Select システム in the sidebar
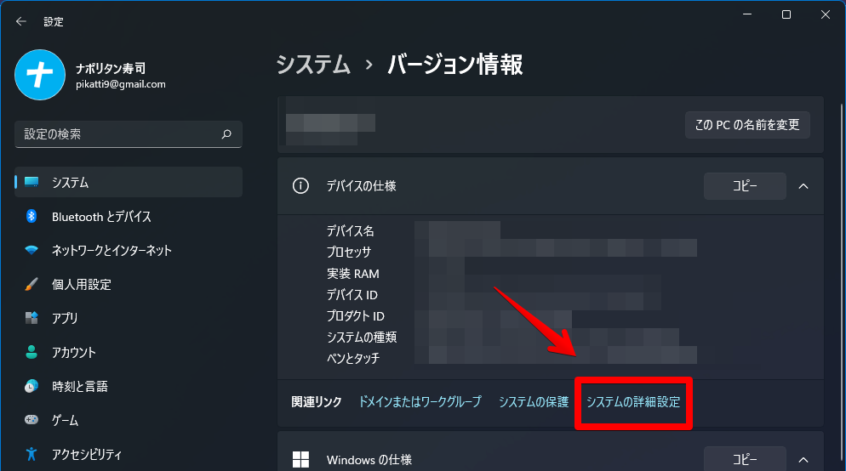The image size is (846, 471). [129, 182]
